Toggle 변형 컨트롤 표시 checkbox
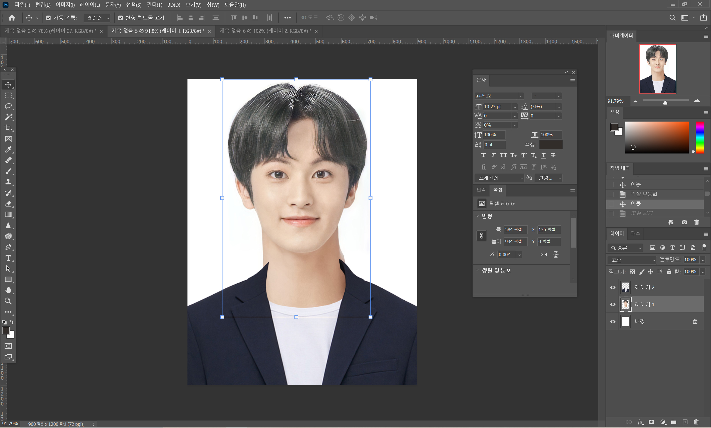This screenshot has height=428, width=711. (x=121, y=18)
